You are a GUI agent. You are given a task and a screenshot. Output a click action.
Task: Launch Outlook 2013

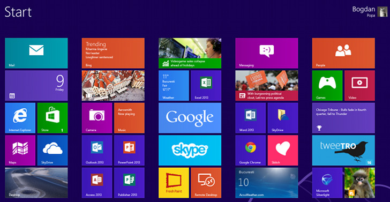pyautogui.click(x=97, y=150)
